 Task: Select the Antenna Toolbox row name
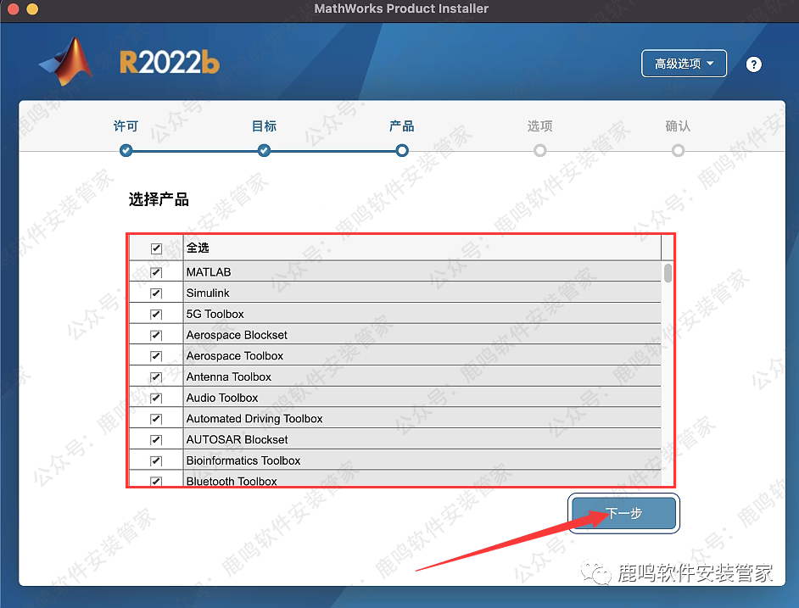click(229, 377)
